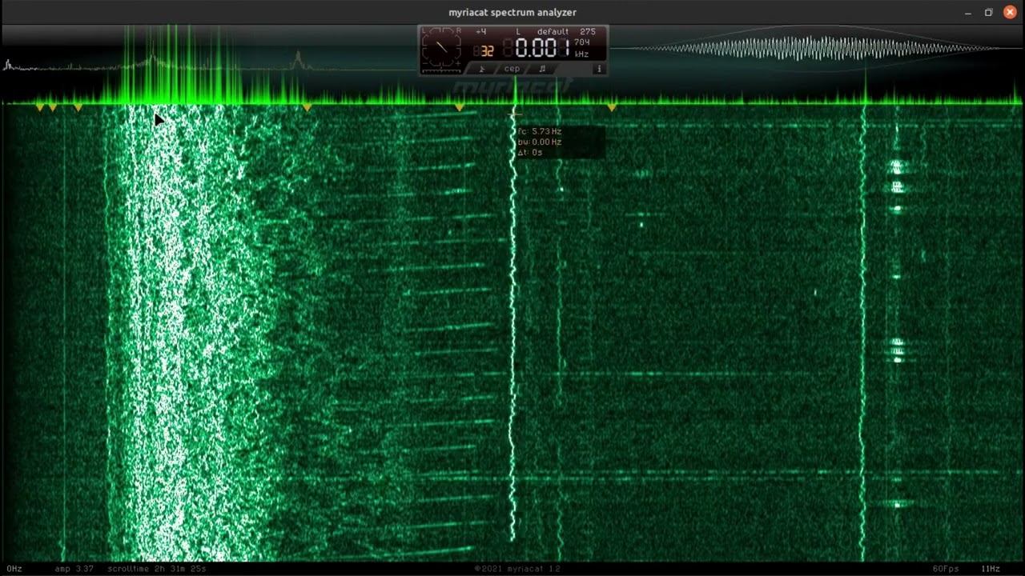Click the phase scope dial display
Viewport: 1025px width, 576px height.
(x=441, y=47)
